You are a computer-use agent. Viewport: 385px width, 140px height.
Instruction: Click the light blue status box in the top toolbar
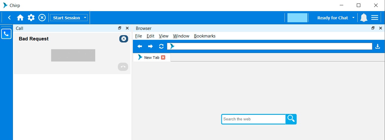coord(297,18)
